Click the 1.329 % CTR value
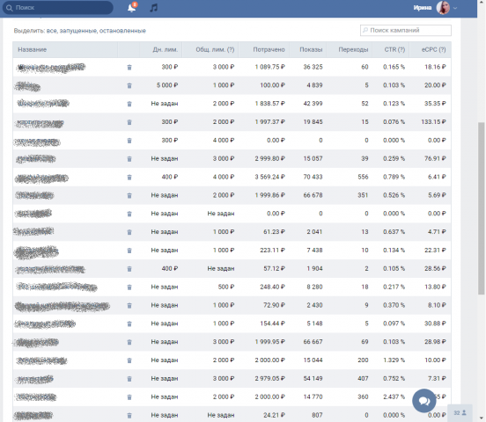 coord(394,360)
